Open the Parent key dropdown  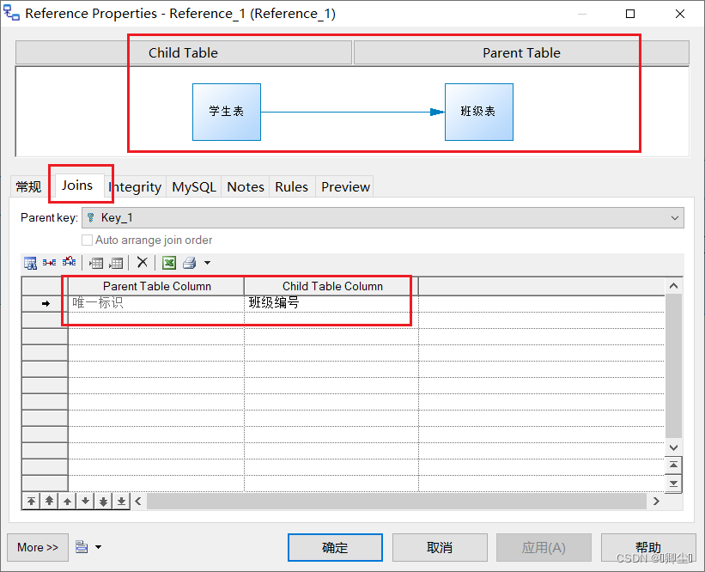click(674, 217)
